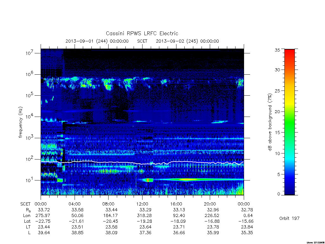Select the start time '2013-09-01 (244) 00:00:00'
Viewport: 325px width, 244px height.
(x=97, y=41)
